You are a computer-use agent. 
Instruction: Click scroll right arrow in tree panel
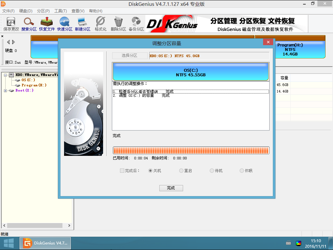69,225
